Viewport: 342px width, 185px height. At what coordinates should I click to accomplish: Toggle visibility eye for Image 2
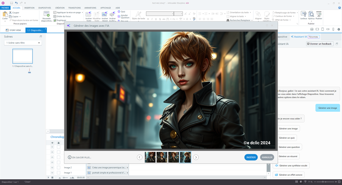click(52, 168)
